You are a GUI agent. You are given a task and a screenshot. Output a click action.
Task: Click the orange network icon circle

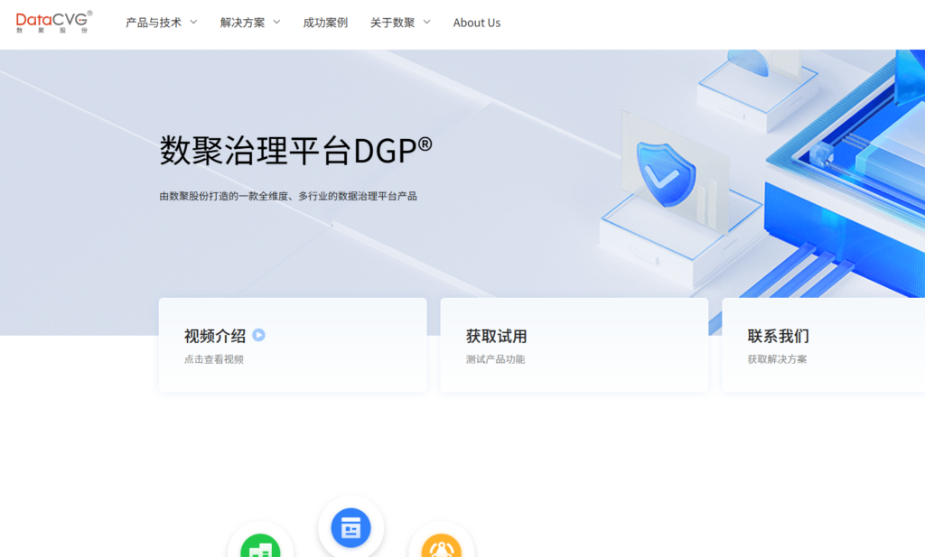442,548
